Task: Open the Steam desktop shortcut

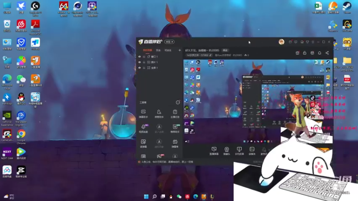Action: coord(347,8)
